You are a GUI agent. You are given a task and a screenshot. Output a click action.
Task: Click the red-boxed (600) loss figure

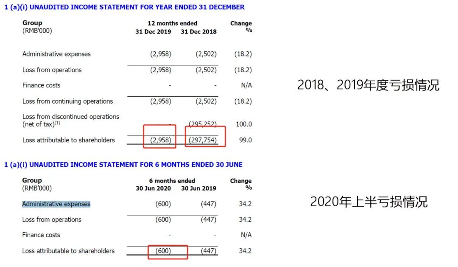coord(163,251)
